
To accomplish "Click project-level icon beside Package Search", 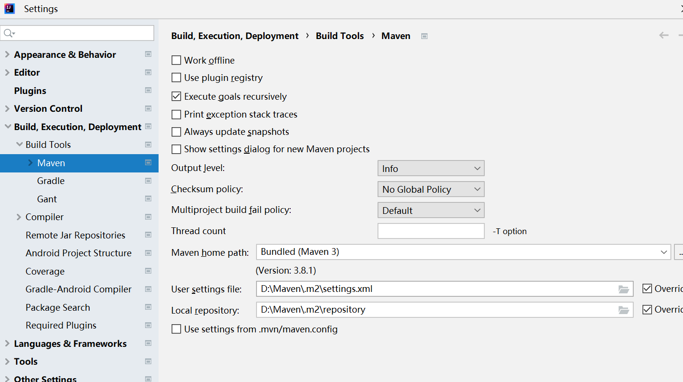I will tap(148, 307).
